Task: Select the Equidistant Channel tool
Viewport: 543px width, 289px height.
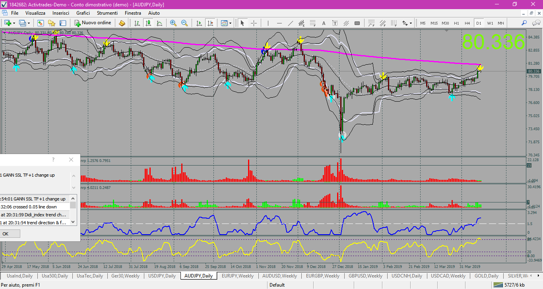Action: pyautogui.click(x=302, y=23)
